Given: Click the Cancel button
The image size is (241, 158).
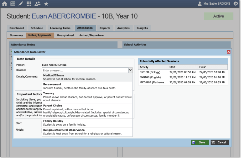Looking at the screenshot, I should (220, 142).
